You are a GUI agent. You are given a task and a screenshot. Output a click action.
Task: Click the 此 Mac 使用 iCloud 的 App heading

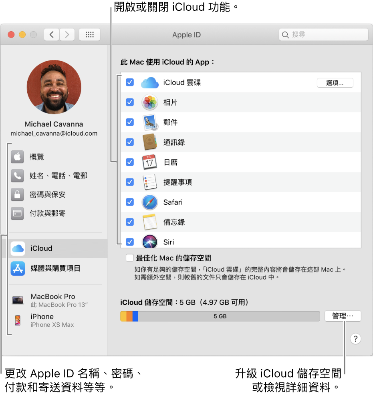point(167,62)
